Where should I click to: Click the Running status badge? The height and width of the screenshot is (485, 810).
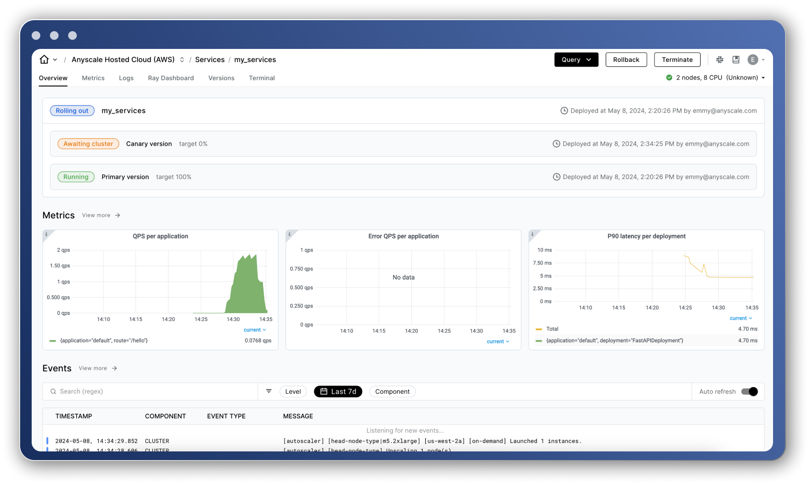click(76, 177)
